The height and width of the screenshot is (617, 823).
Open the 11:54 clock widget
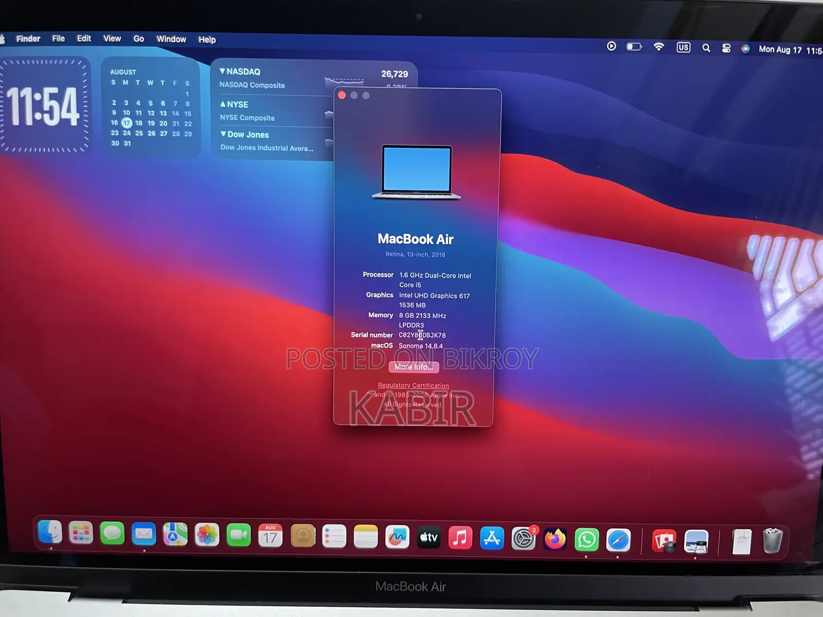click(x=44, y=106)
